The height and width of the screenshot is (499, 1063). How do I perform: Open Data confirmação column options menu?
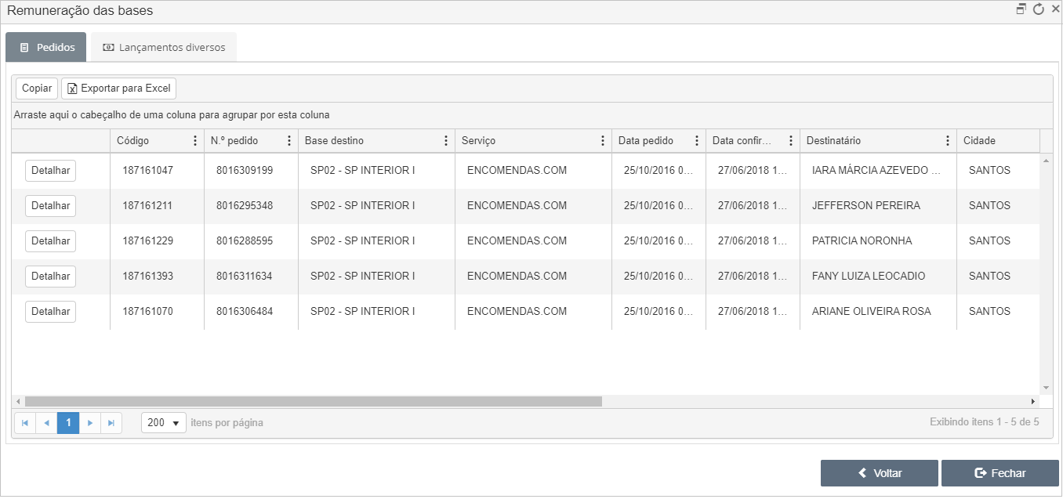(x=791, y=141)
